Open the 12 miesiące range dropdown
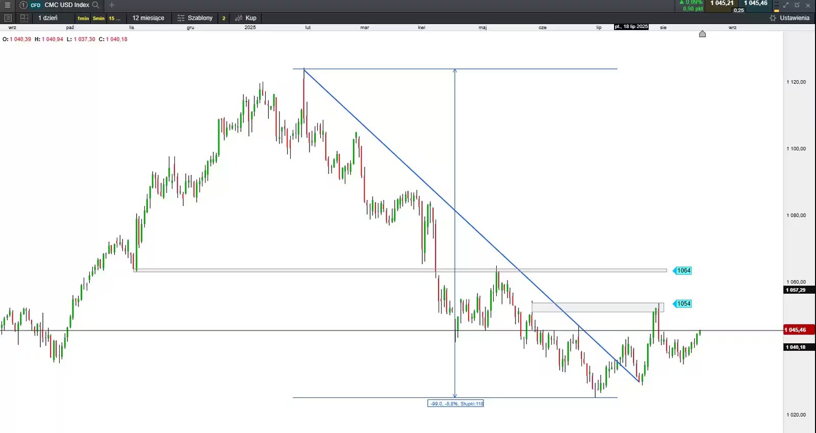 tap(148, 18)
